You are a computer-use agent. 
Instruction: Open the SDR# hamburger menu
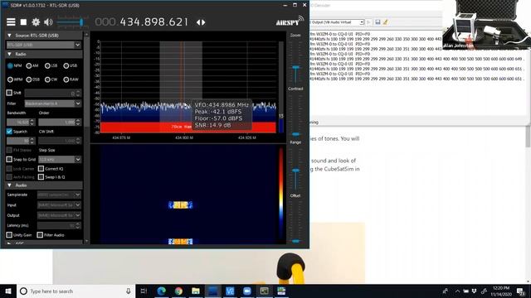(11, 22)
